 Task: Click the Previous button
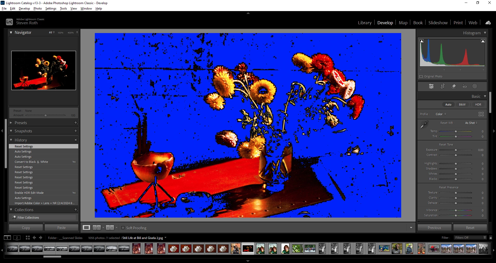(x=435, y=228)
